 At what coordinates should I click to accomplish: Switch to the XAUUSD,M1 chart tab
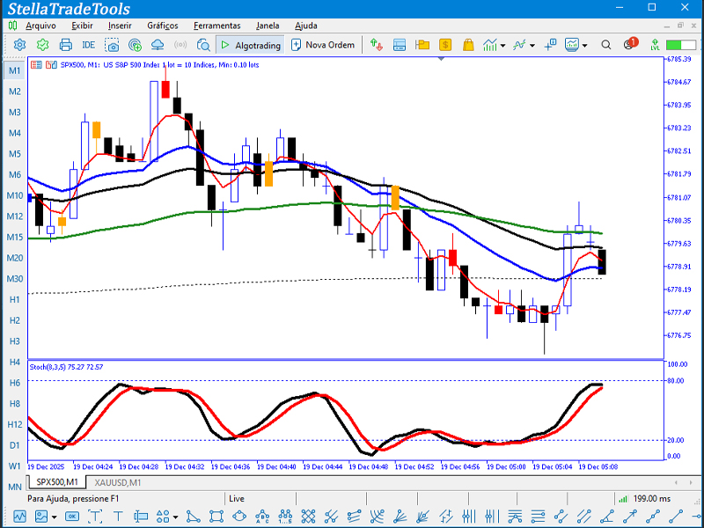click(115, 482)
